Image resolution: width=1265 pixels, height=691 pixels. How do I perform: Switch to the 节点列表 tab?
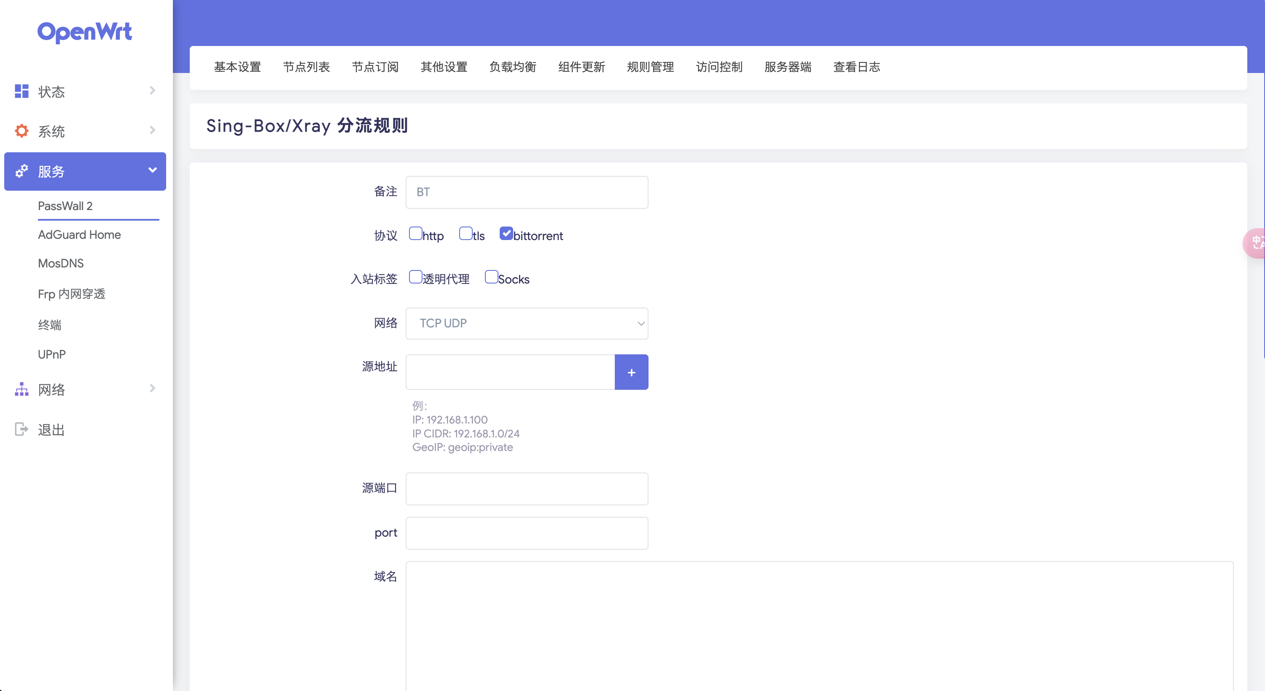307,67
